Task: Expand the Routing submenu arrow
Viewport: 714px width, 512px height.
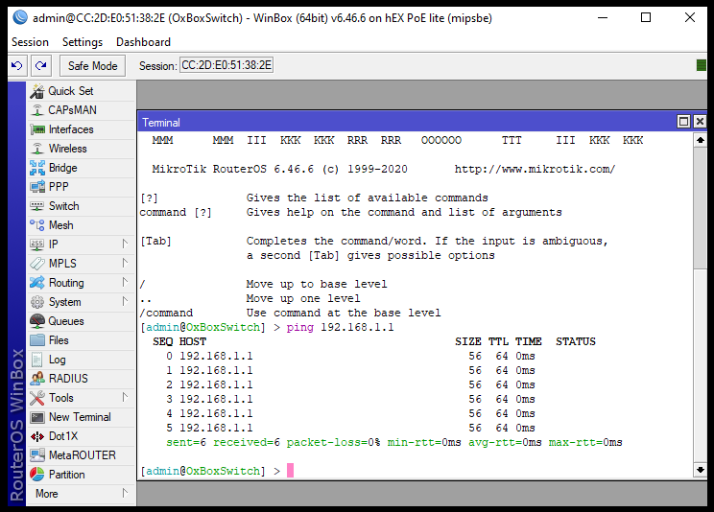Action: 125,282
